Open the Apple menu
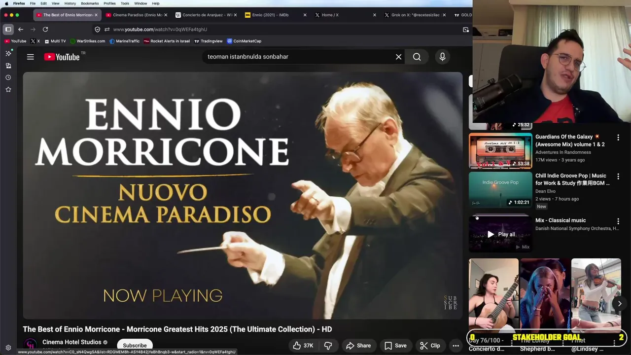The height and width of the screenshot is (355, 631). tap(6, 3)
